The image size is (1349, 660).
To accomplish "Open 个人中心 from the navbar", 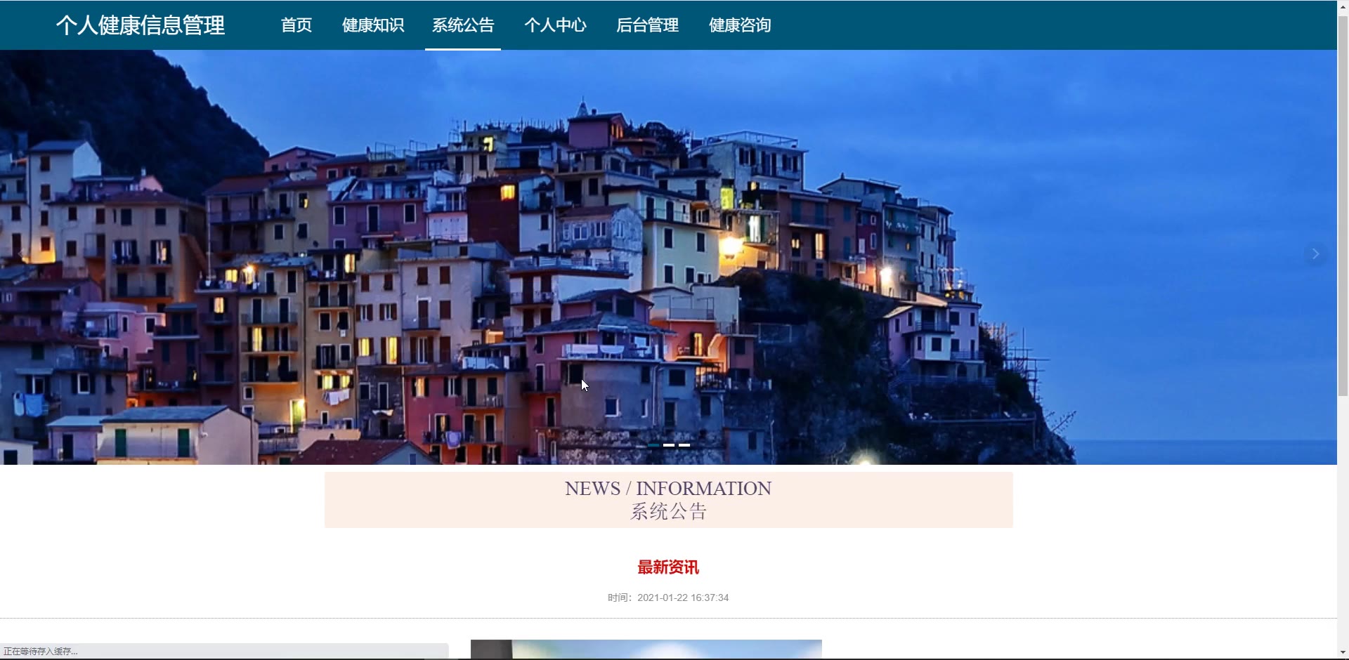I will click(555, 25).
